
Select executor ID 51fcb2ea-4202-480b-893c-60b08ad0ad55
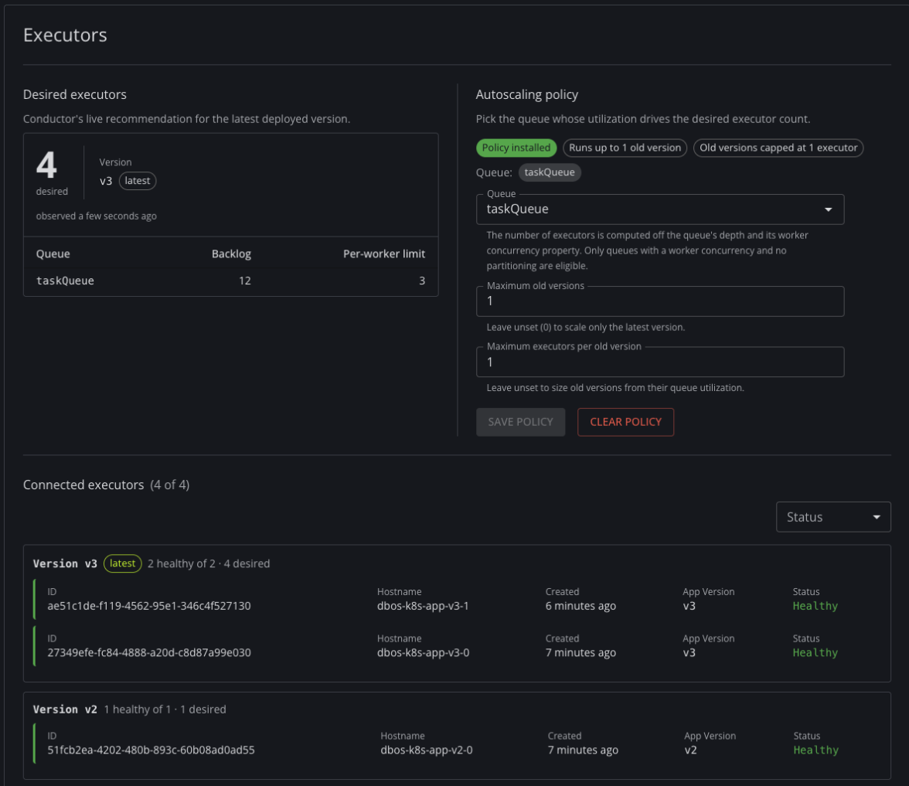[151, 750]
